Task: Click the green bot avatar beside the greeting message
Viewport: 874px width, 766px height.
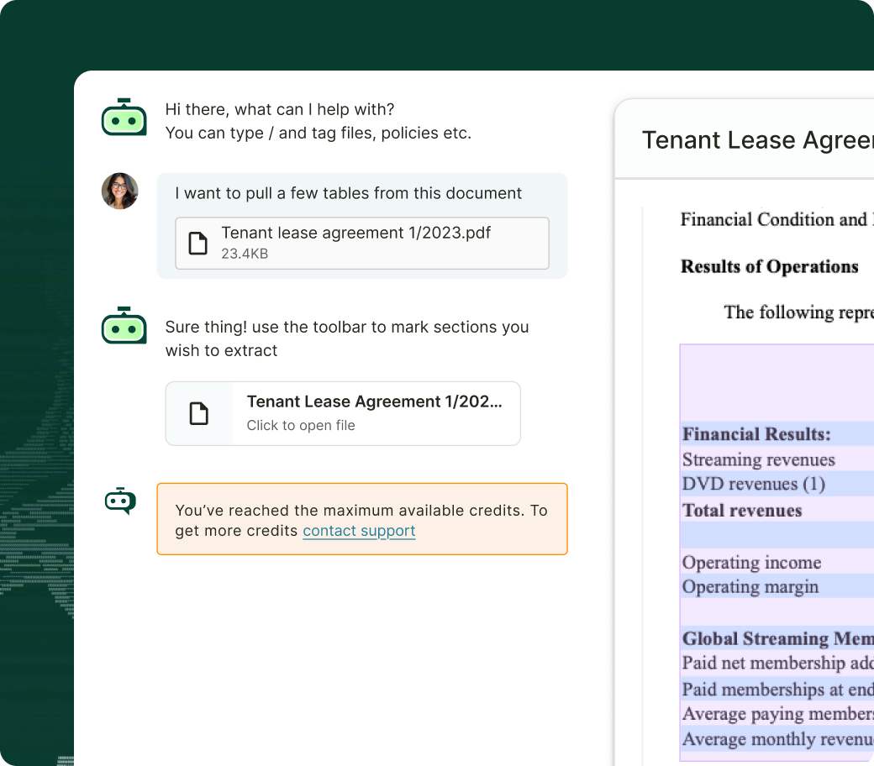Action: click(x=124, y=117)
